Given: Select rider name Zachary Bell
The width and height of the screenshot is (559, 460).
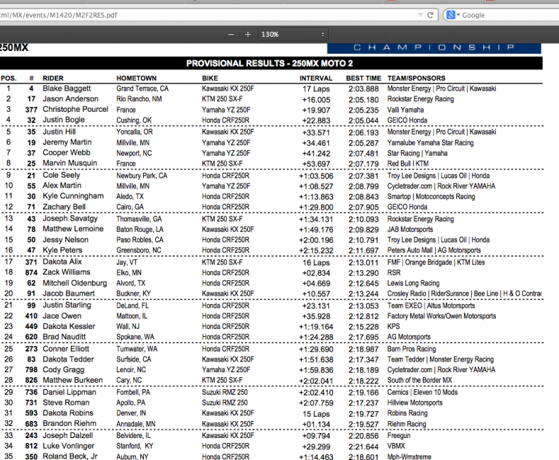Looking at the screenshot, I should (64, 207).
